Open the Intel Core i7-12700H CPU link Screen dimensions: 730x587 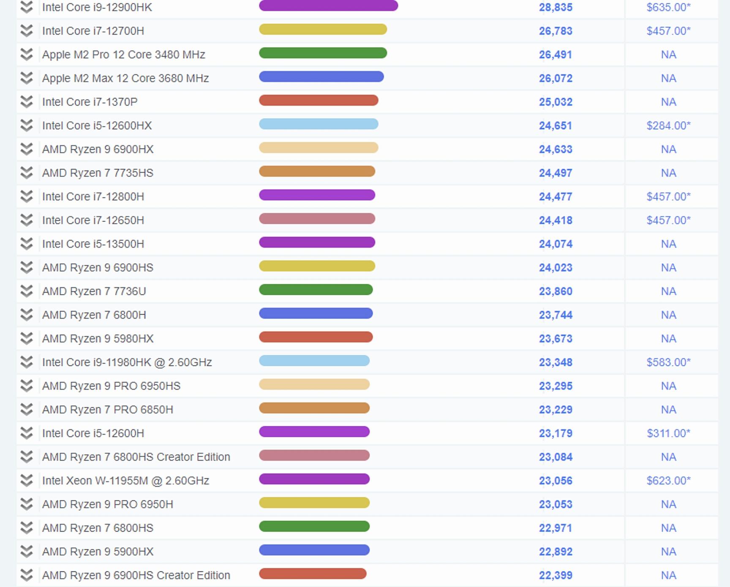[93, 31]
